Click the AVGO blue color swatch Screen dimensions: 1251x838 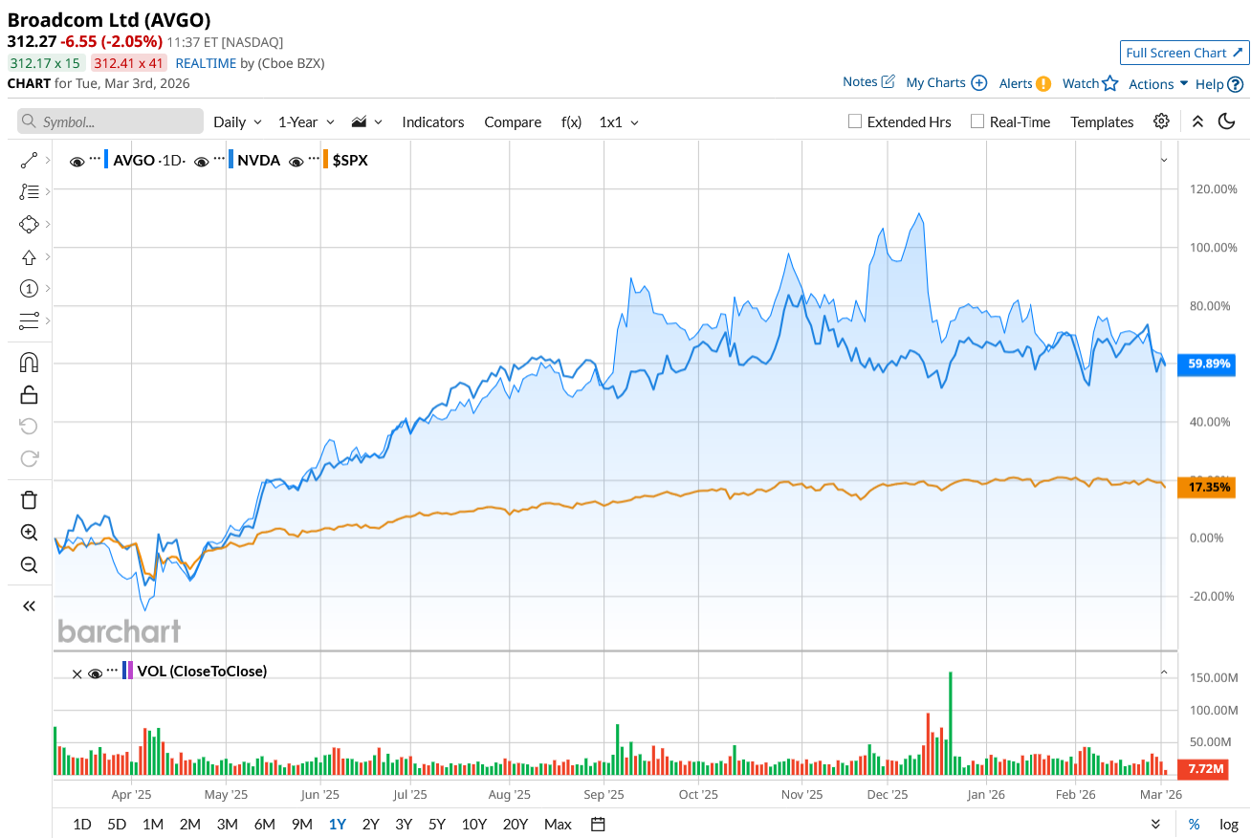coord(106,160)
